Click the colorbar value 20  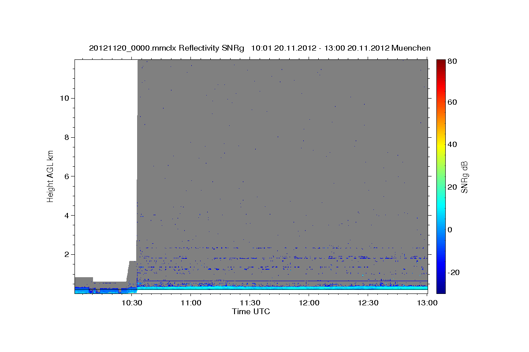point(453,187)
